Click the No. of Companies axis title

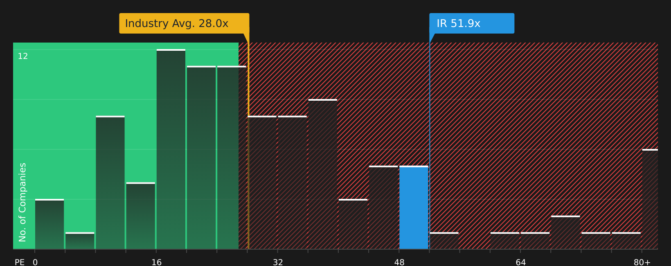(23, 202)
